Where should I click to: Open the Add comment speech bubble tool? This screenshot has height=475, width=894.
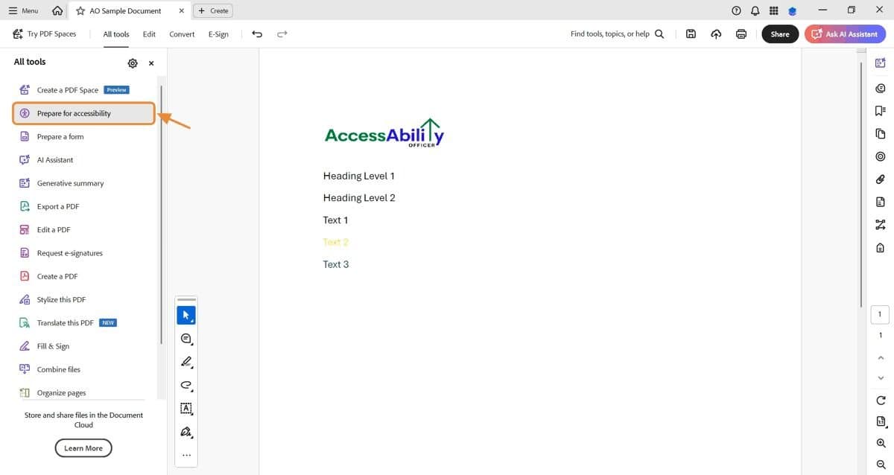coord(186,338)
